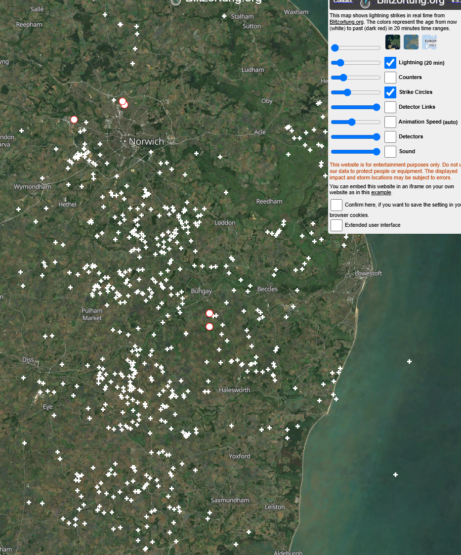Enable the Detectors checkbox

pos(390,137)
